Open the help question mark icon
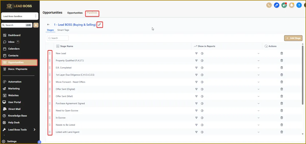306x144 pixels. pyautogui.click(x=299, y=5)
